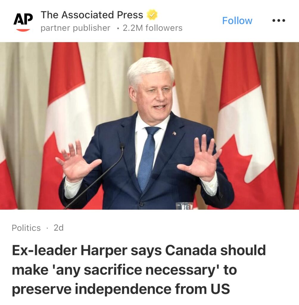Click headline line 'preserve independence from US'

121,289
